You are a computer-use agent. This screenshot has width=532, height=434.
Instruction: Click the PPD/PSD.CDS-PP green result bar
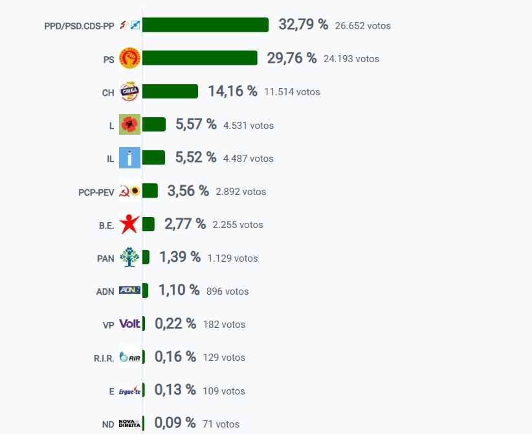[205, 25]
